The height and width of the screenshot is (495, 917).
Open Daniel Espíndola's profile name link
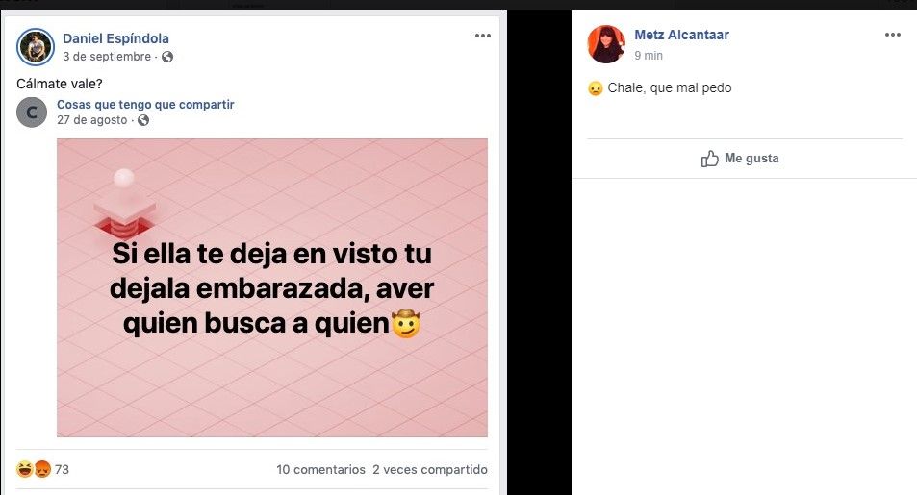tap(115, 38)
